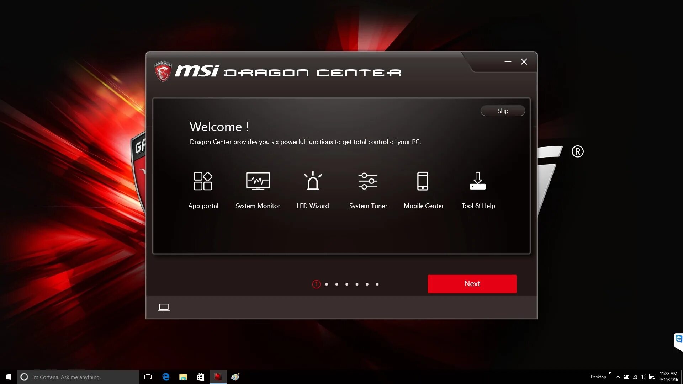Select sixth pagination indicator dot
Viewport: 683px width, 384px height.
click(x=367, y=284)
